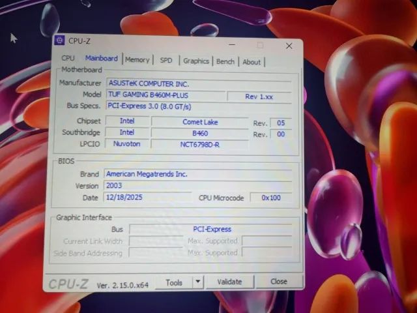Click the Chipset Intel vendor field
This screenshot has height=313, width=417.
[x=127, y=121]
